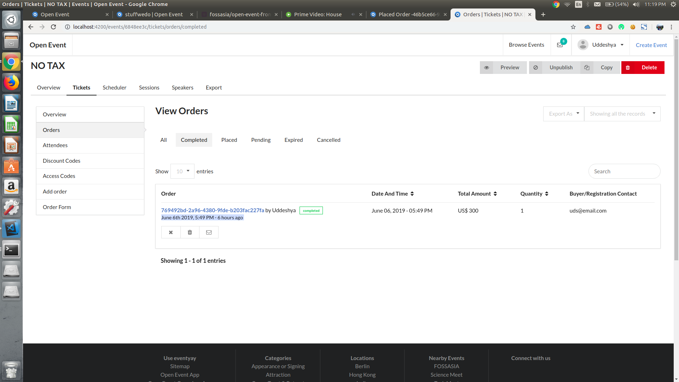Click the cancel order X icon

171,232
